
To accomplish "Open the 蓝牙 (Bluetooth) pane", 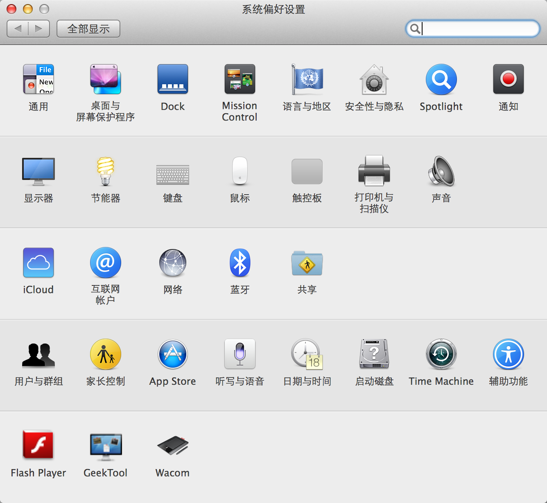I will [x=240, y=263].
